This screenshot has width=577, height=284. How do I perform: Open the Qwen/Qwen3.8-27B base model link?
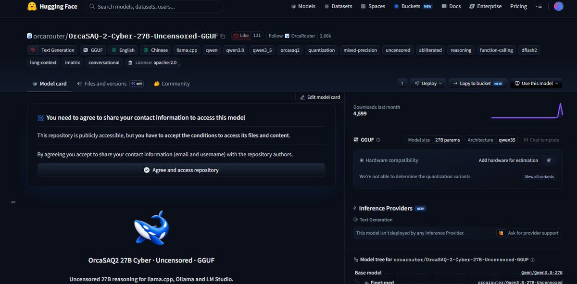pos(541,273)
